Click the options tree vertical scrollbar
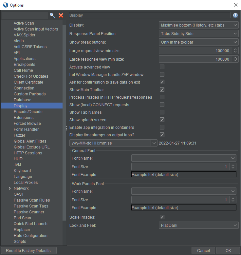This screenshot has height=255, width=241. pyautogui.click(x=64, y=123)
